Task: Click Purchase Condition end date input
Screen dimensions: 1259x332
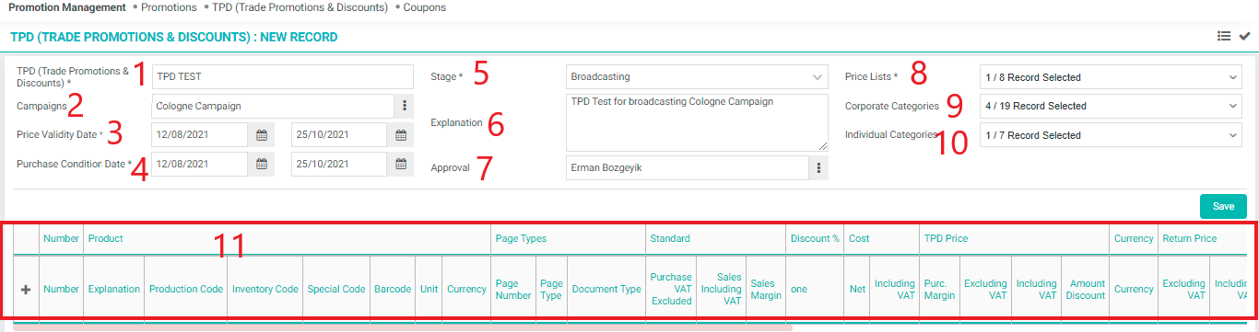Action: pos(340,165)
